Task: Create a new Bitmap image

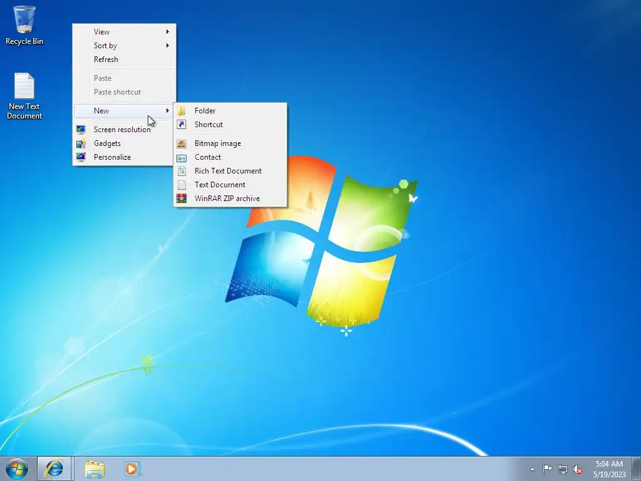Action: point(230,143)
